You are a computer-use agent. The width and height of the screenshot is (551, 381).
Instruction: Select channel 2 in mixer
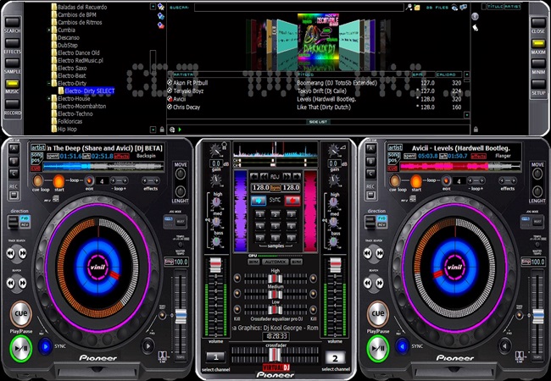[335, 358]
